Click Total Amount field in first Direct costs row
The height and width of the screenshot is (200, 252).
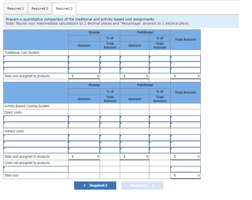pos(186,119)
